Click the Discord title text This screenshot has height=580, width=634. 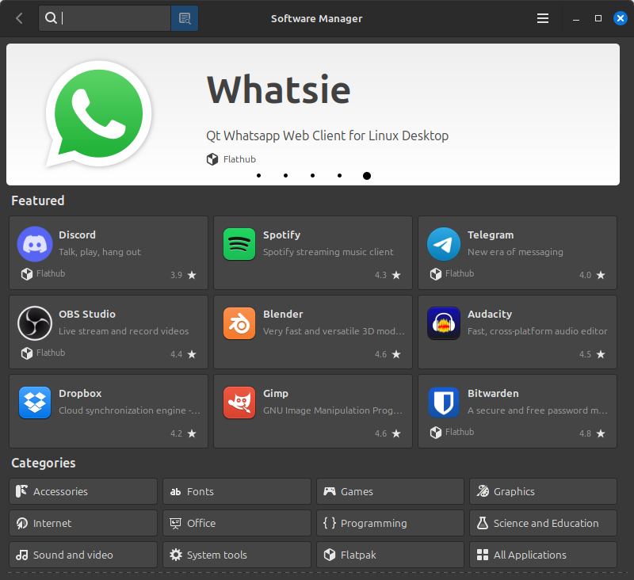[x=77, y=235]
